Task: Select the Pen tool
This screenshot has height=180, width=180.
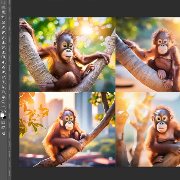Action: coord(3,77)
